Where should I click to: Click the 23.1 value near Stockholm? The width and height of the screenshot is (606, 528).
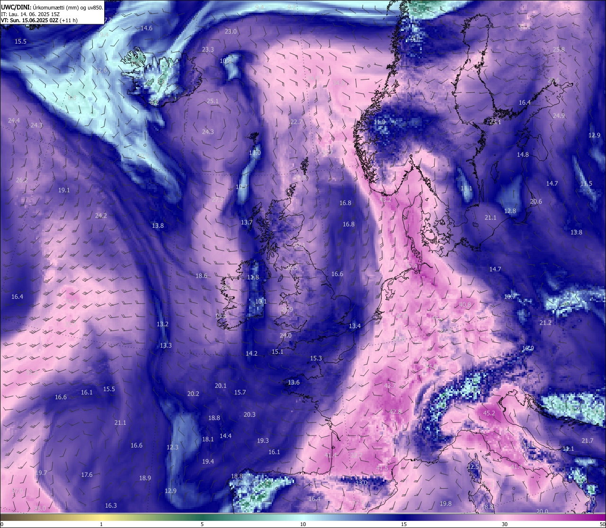click(495, 122)
